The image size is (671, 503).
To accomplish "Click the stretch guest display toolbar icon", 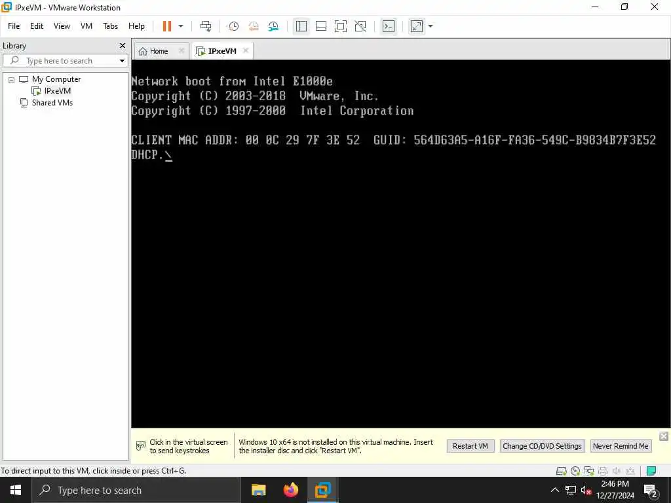I will click(x=416, y=26).
